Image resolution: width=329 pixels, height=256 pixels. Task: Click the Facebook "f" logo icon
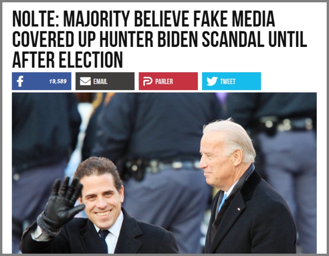[x=20, y=81]
